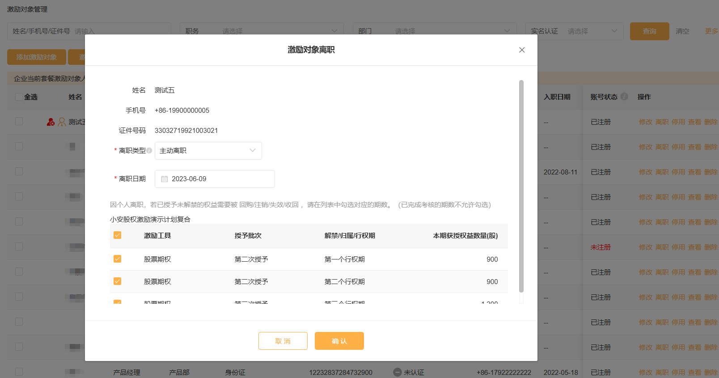
Task: Check the checkbox of the 产品经理 row
Action: (19, 372)
